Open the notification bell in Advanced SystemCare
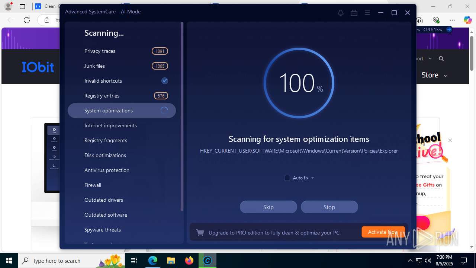Screen dimensions: 476x268 (x=341, y=13)
